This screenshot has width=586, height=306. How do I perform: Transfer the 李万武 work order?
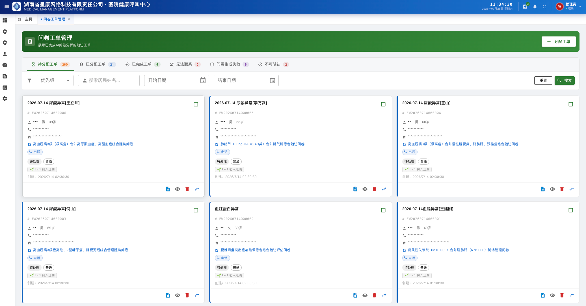[x=384, y=189]
